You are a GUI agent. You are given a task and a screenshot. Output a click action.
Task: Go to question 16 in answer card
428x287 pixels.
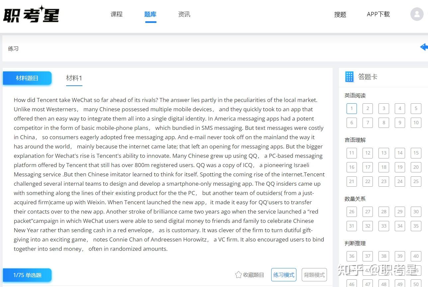[x=352, y=167]
